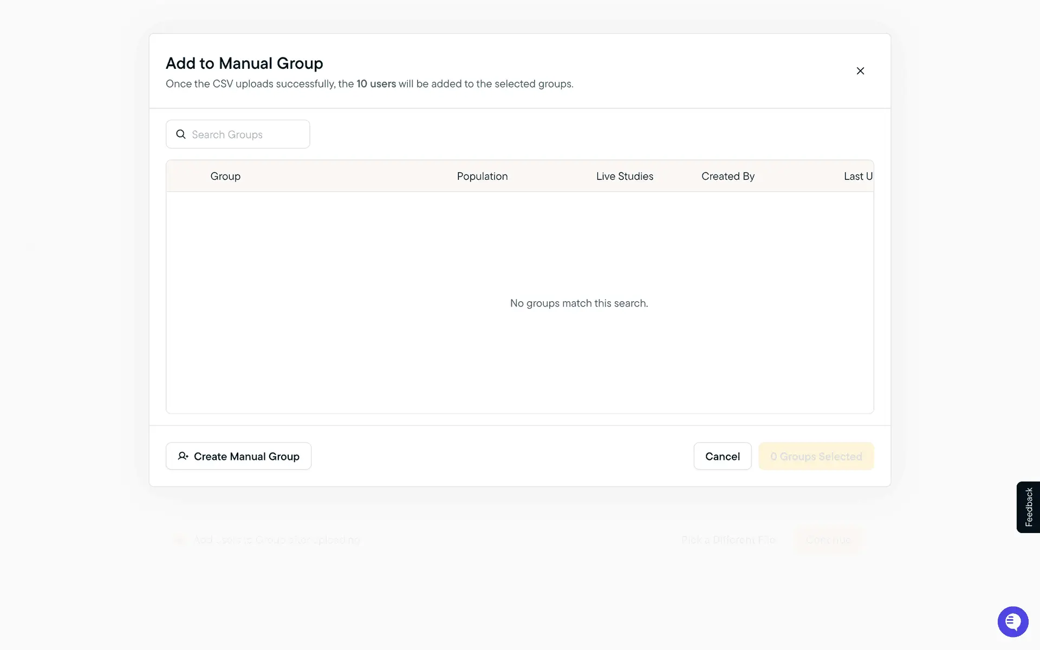Image resolution: width=1040 pixels, height=650 pixels.
Task: Click the bold 10 users text
Action: pyautogui.click(x=376, y=84)
